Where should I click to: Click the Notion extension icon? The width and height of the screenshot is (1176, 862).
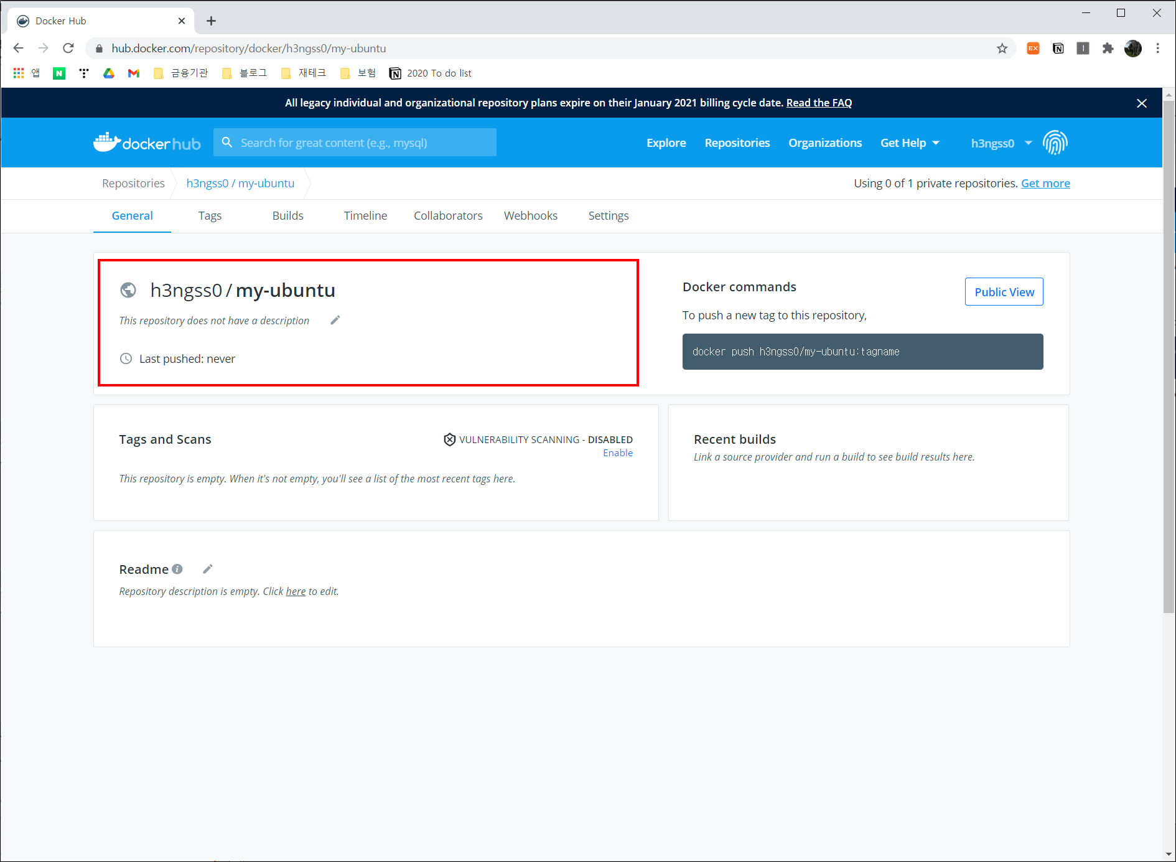click(1058, 49)
